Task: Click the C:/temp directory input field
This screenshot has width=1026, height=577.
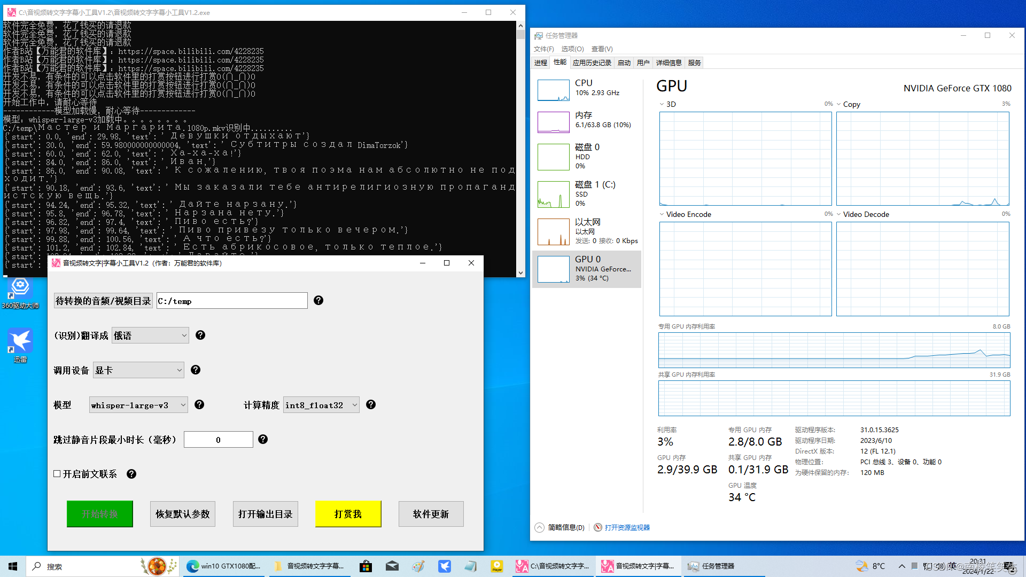Action: pos(231,301)
